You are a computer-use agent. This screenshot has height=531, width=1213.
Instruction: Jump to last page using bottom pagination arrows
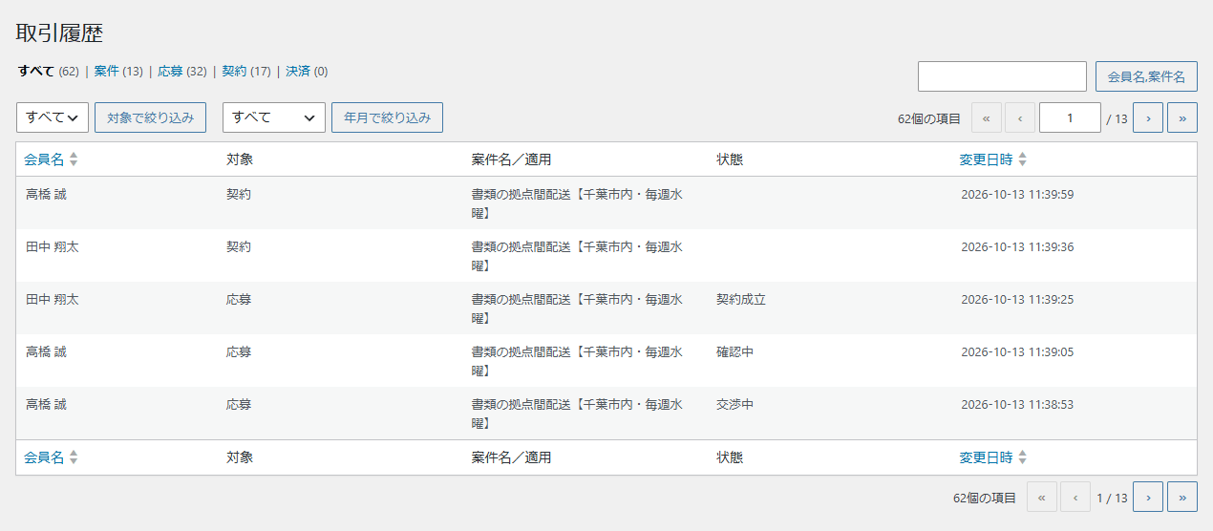1182,498
